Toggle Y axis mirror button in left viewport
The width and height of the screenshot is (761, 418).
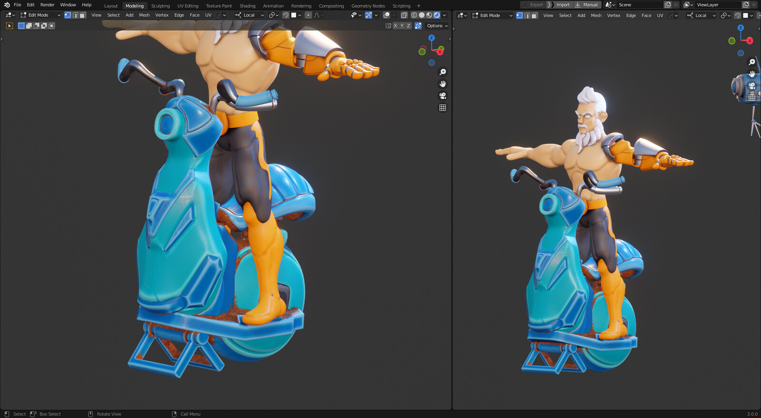point(402,26)
